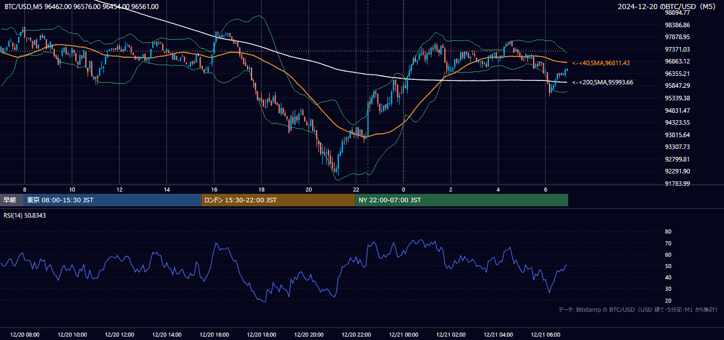
Task: Click hour tick '8' under the price chart
Action: (x=24, y=189)
